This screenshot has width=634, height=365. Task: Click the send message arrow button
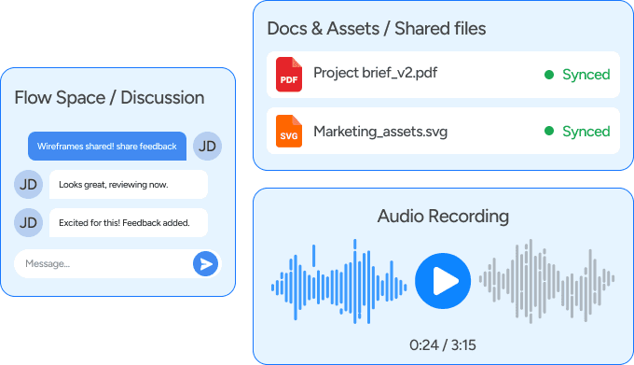pyautogui.click(x=205, y=264)
